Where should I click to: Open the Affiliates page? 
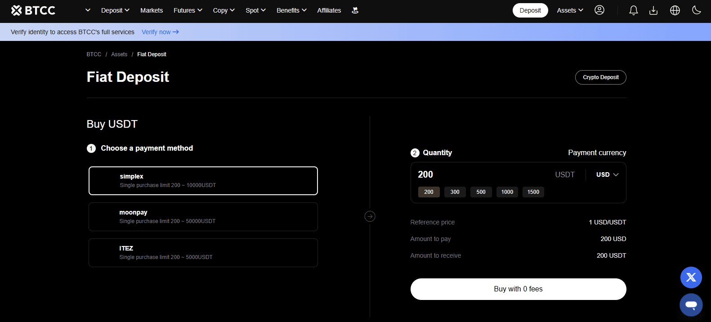point(329,10)
